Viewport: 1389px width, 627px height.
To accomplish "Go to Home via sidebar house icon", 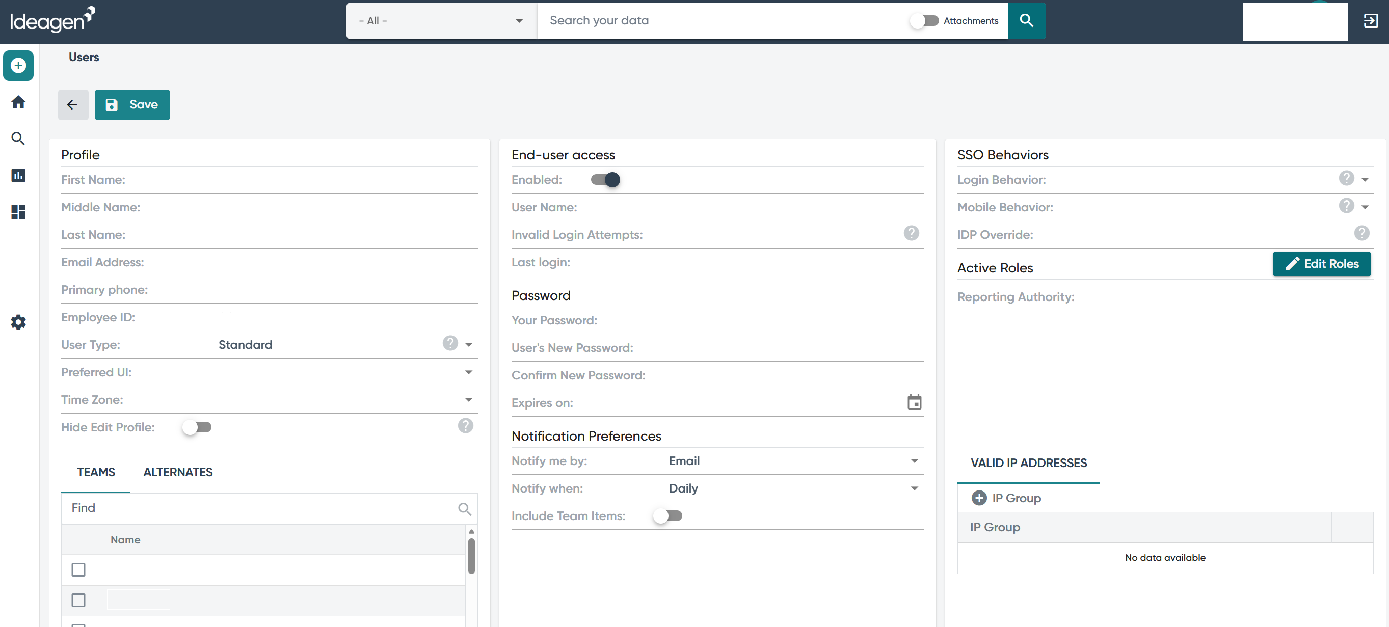I will (18, 102).
